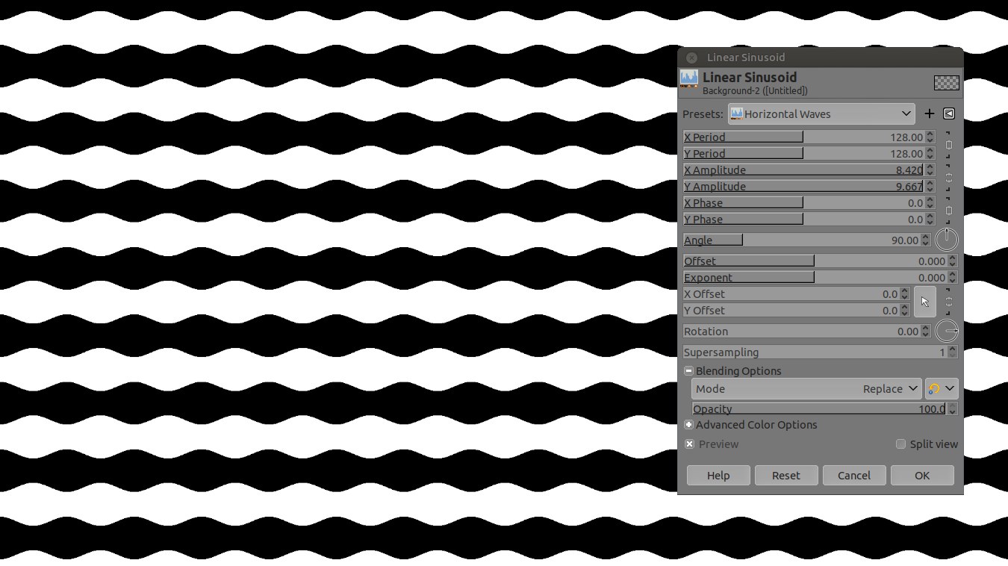Click the Reset button

(x=785, y=475)
